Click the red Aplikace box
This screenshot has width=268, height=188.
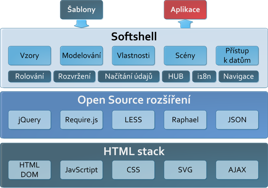pyautogui.click(x=185, y=10)
